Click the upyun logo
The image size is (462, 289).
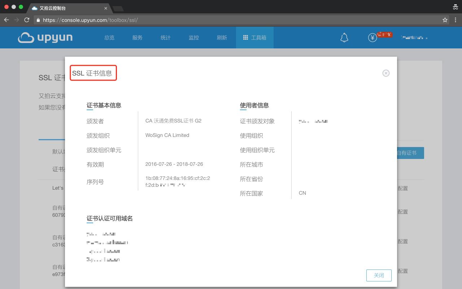(x=45, y=38)
